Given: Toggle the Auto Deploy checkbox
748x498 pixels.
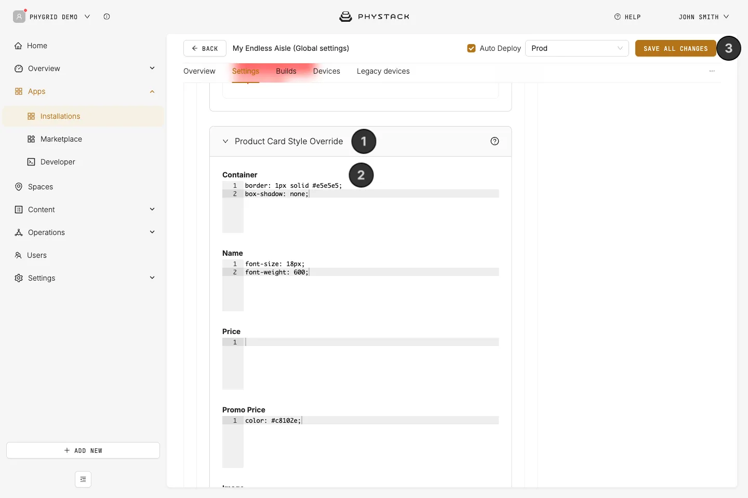Looking at the screenshot, I should [x=472, y=48].
